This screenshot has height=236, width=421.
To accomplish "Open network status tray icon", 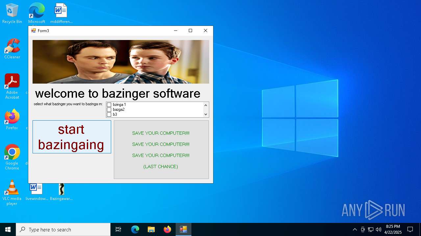I will pyautogui.click(x=371, y=229).
